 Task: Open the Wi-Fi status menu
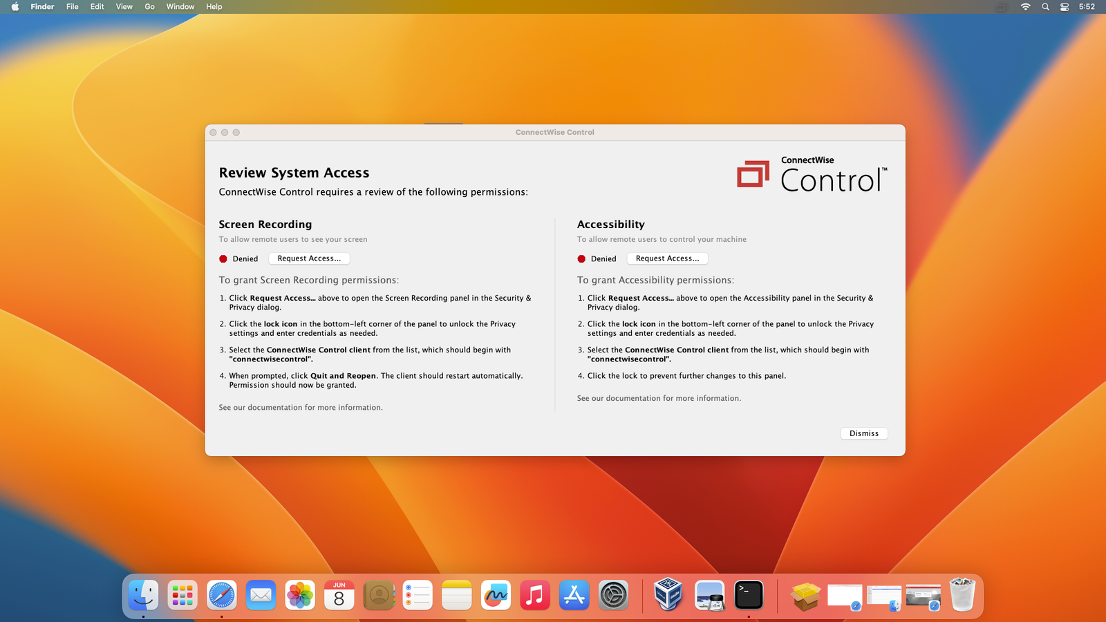tap(1025, 7)
